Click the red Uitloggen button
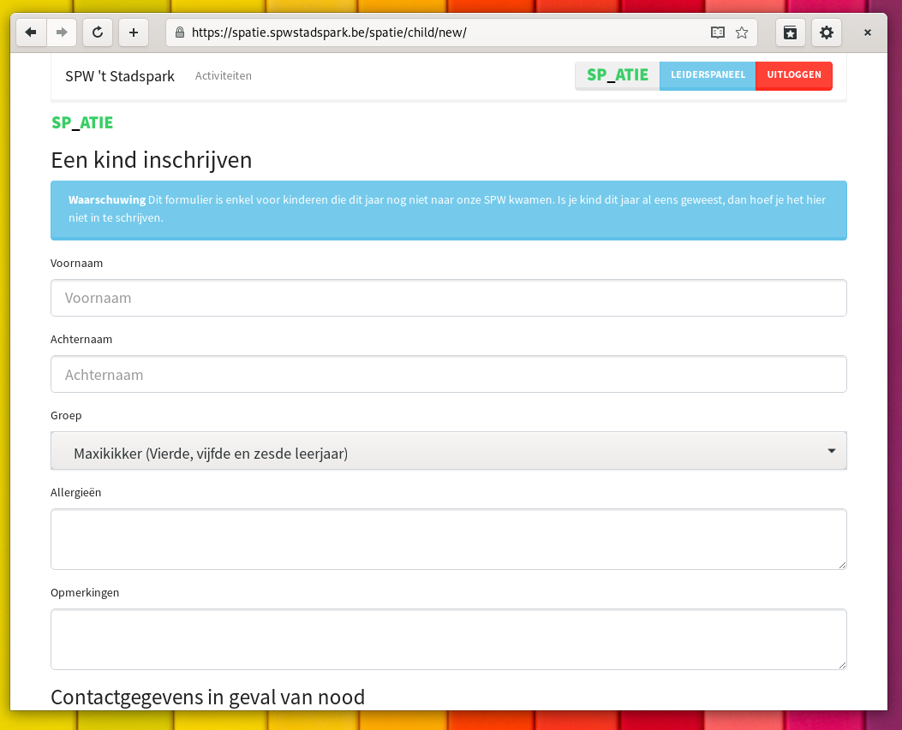Screen dimensions: 902x730 (x=794, y=75)
